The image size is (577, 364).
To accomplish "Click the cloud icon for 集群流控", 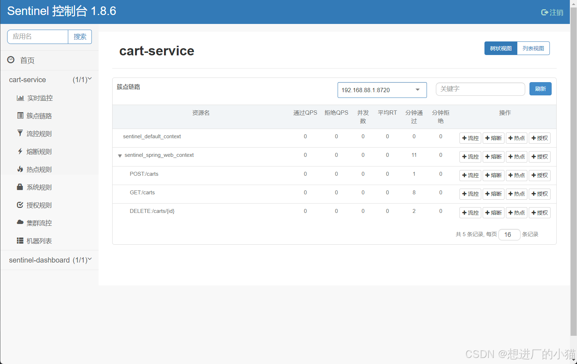I will [x=20, y=222].
